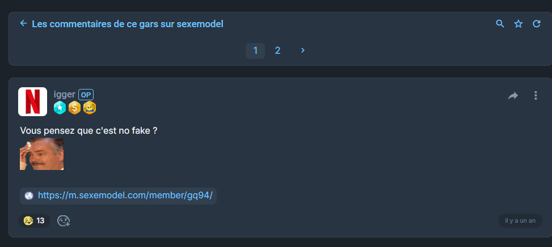Open the Netflix avatar of igger

pyautogui.click(x=32, y=101)
